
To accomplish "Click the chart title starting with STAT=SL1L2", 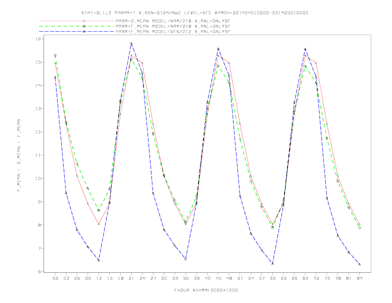I will (x=195, y=13).
